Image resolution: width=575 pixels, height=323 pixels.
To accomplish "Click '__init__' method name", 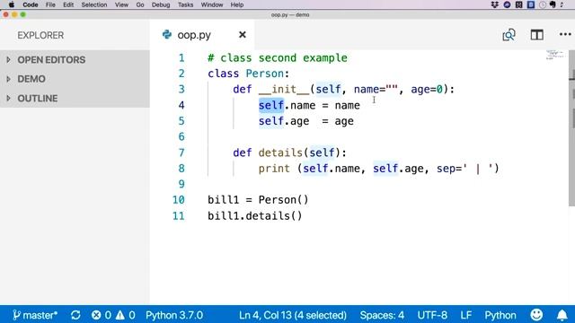I will tap(284, 90).
